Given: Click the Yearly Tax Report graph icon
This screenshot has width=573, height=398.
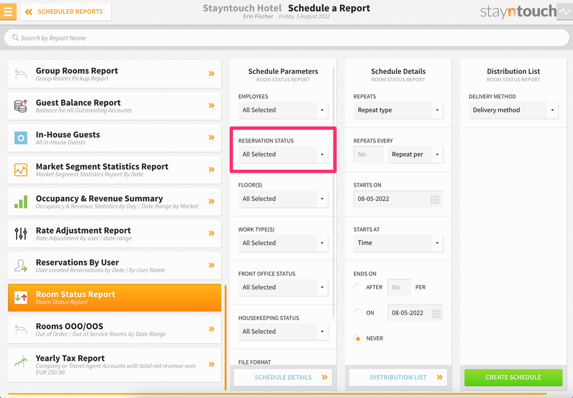Looking at the screenshot, I should pos(21,361).
